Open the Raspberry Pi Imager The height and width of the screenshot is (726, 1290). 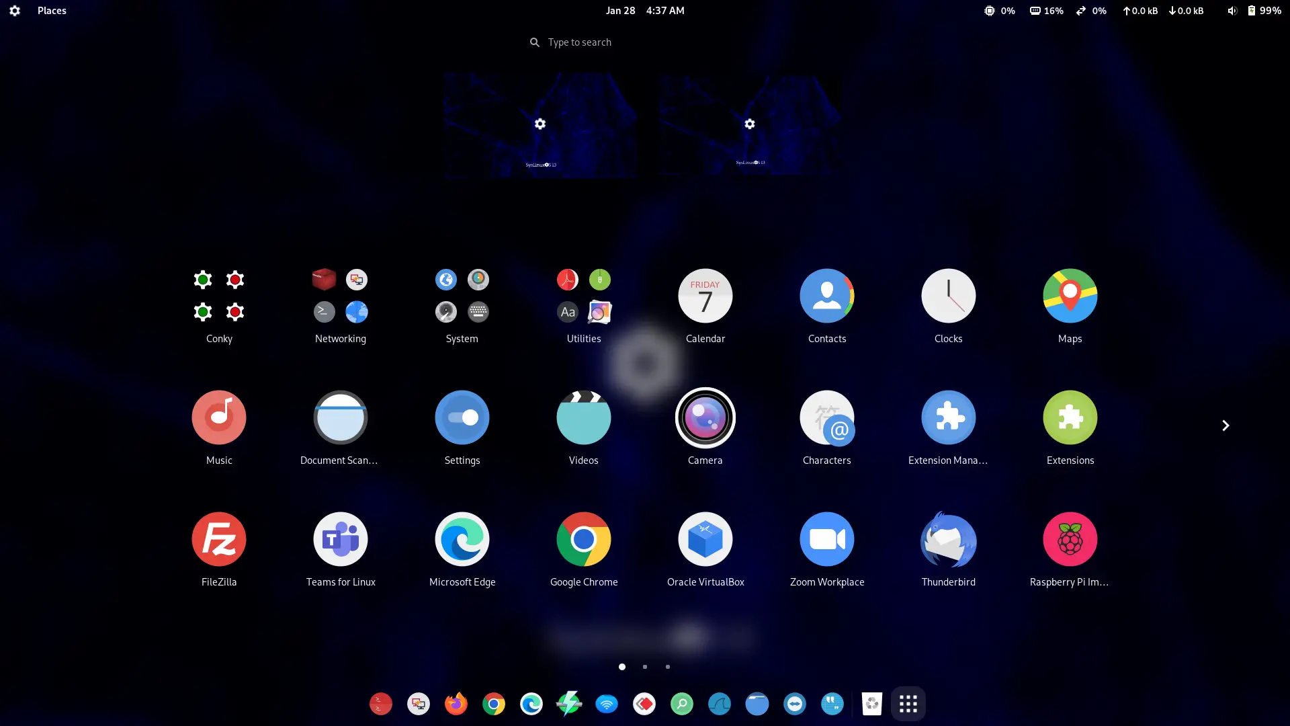click(1070, 538)
